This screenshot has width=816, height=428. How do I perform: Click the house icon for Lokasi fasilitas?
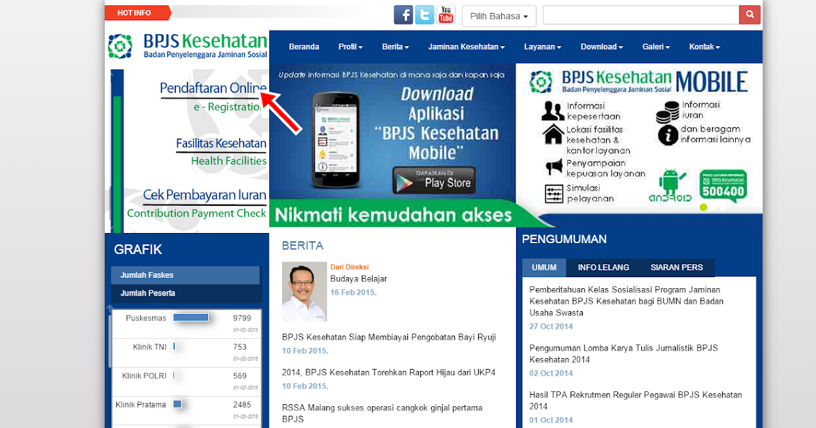point(553,135)
